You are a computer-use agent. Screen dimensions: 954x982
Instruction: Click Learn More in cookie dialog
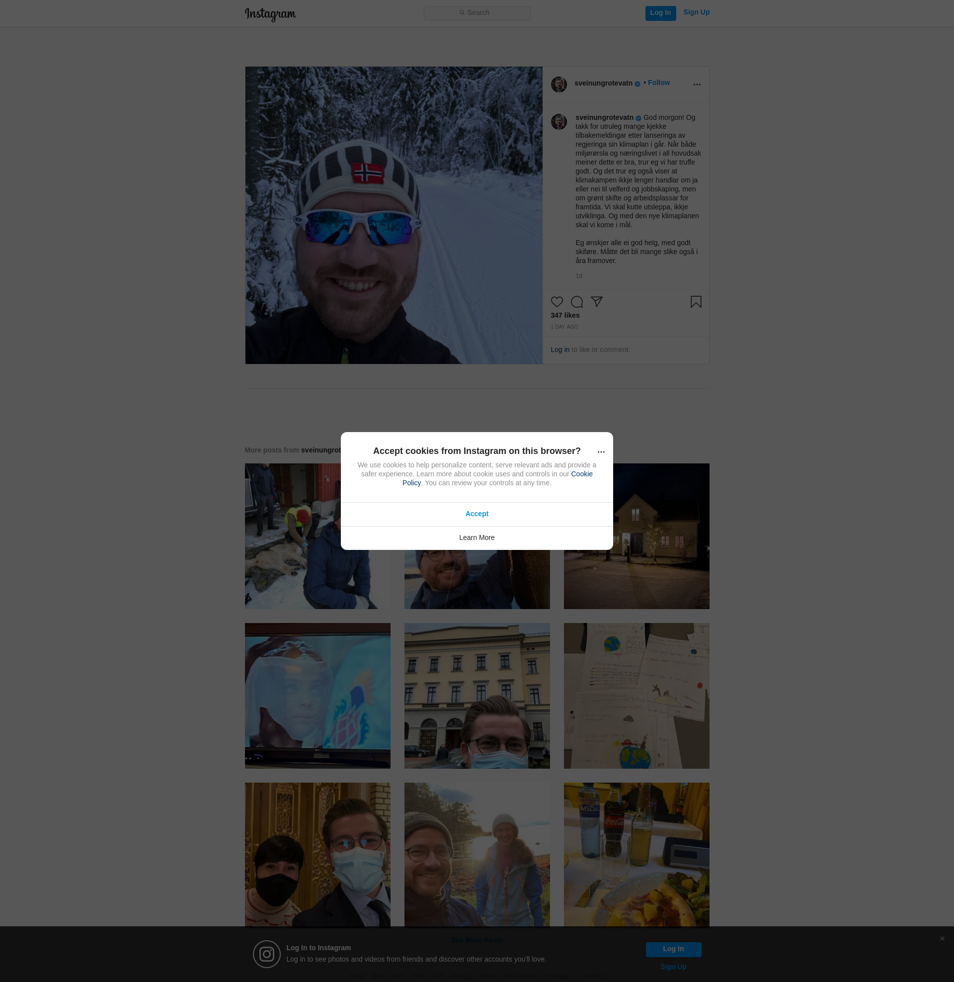477,538
